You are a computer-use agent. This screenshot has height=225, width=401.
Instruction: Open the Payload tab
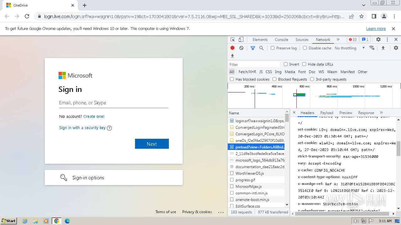point(327,112)
